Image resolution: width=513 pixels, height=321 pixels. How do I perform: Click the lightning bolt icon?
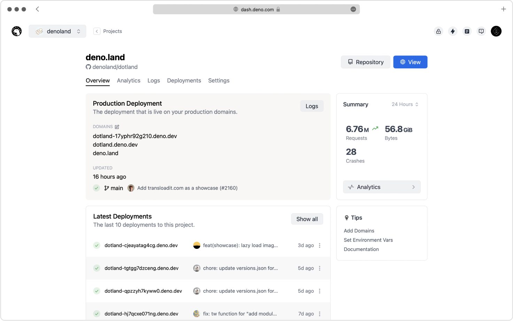(x=453, y=31)
